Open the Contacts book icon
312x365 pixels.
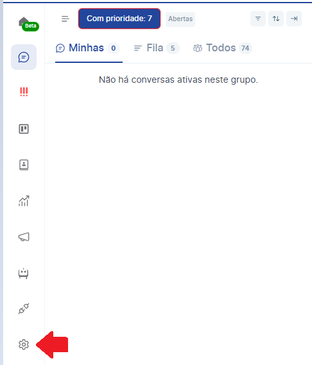tap(24, 165)
